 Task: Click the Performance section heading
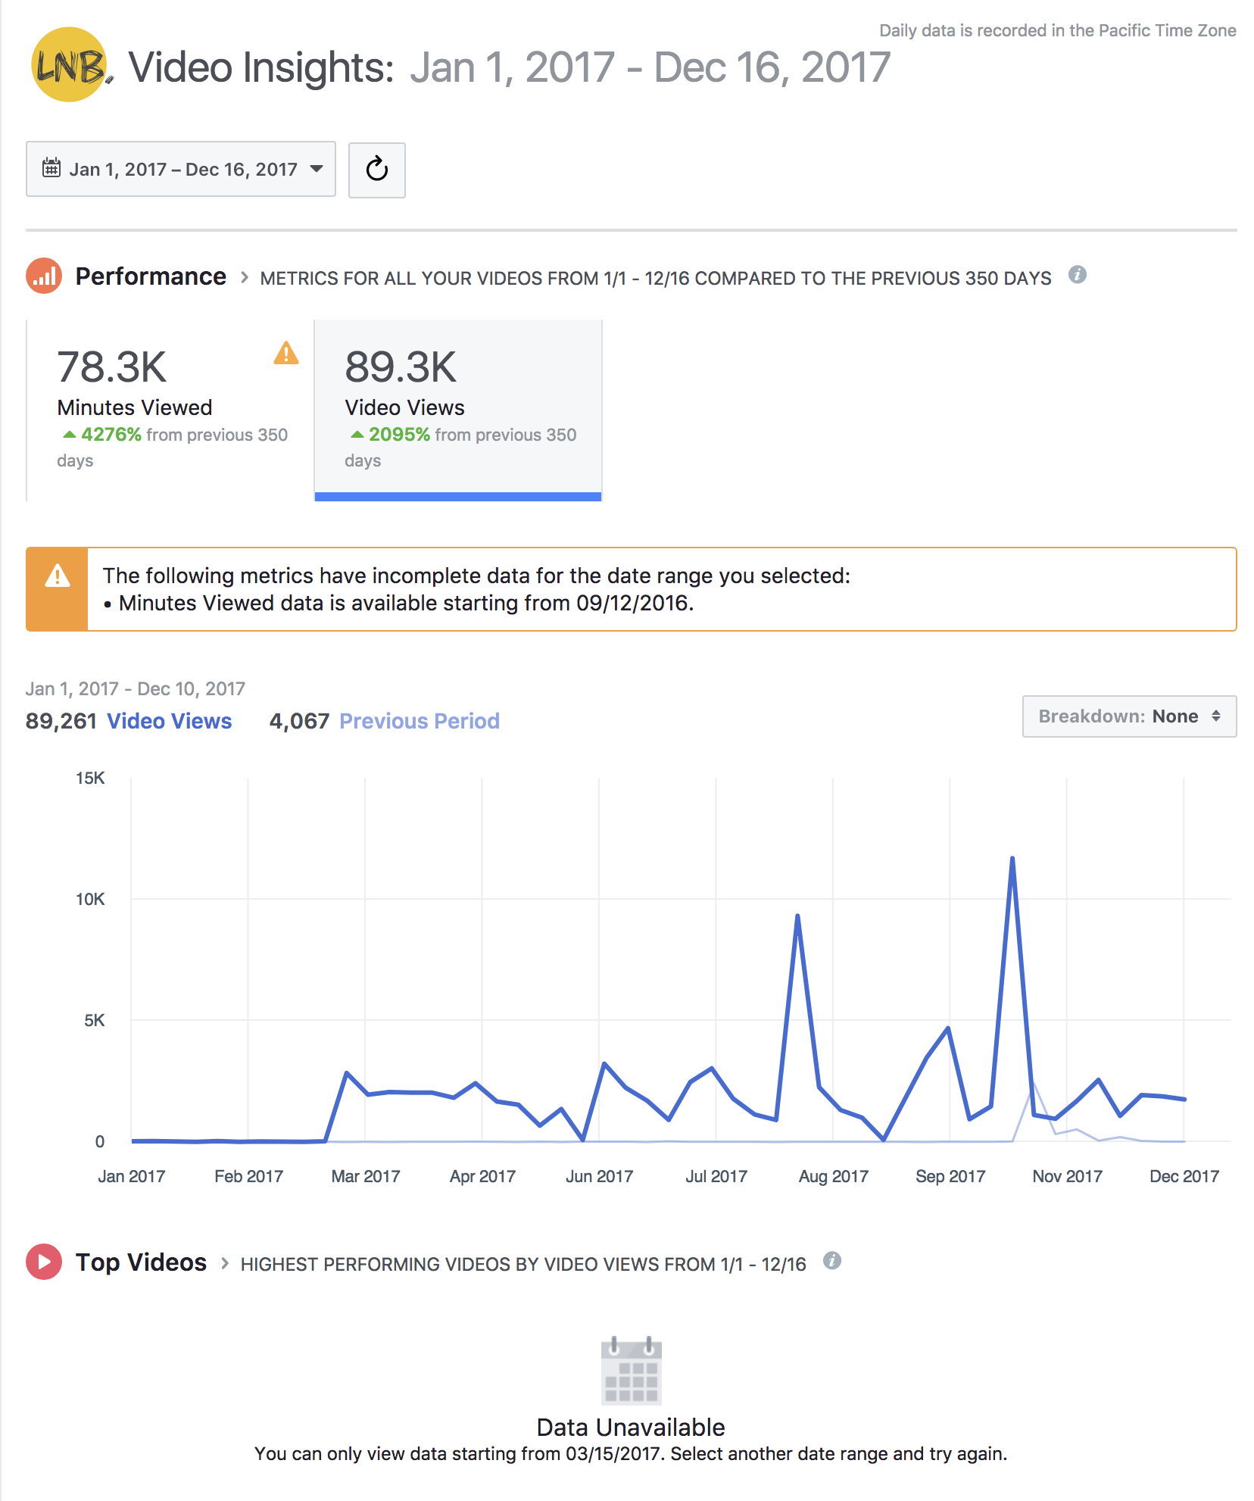coord(151,276)
